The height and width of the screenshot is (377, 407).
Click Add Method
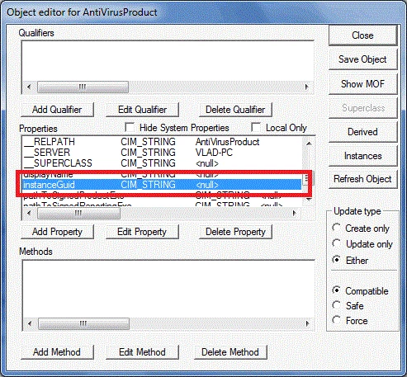pos(57,352)
